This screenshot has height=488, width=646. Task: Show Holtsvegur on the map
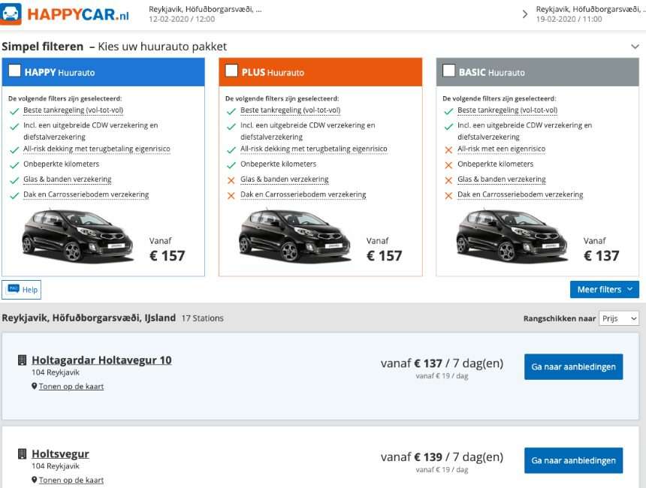71,480
